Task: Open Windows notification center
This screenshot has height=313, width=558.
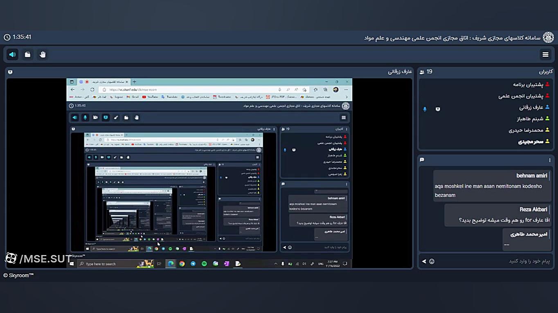Action: (345, 264)
